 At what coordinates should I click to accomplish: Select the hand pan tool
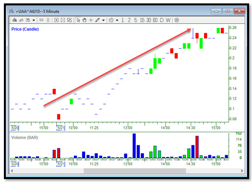coord(84,20)
